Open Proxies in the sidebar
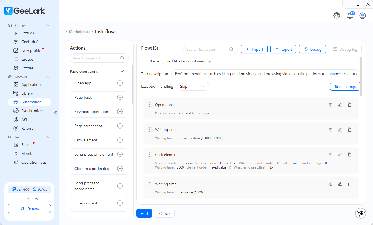373x225 pixels. tap(29, 68)
